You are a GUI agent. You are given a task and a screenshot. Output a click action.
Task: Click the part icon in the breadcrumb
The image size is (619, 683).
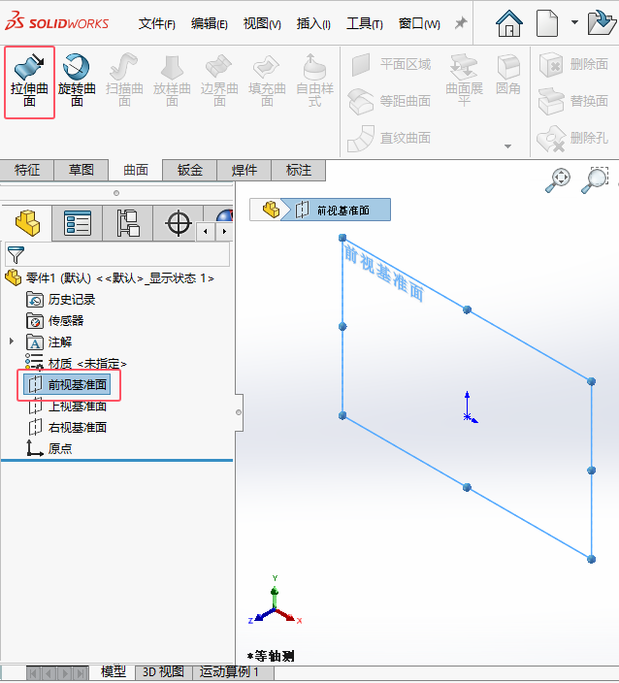click(x=271, y=210)
